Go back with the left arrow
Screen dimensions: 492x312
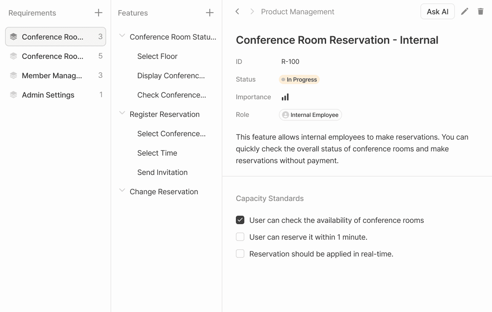coord(238,12)
